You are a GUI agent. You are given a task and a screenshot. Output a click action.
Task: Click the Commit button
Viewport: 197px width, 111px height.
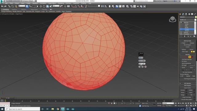coord(187,47)
